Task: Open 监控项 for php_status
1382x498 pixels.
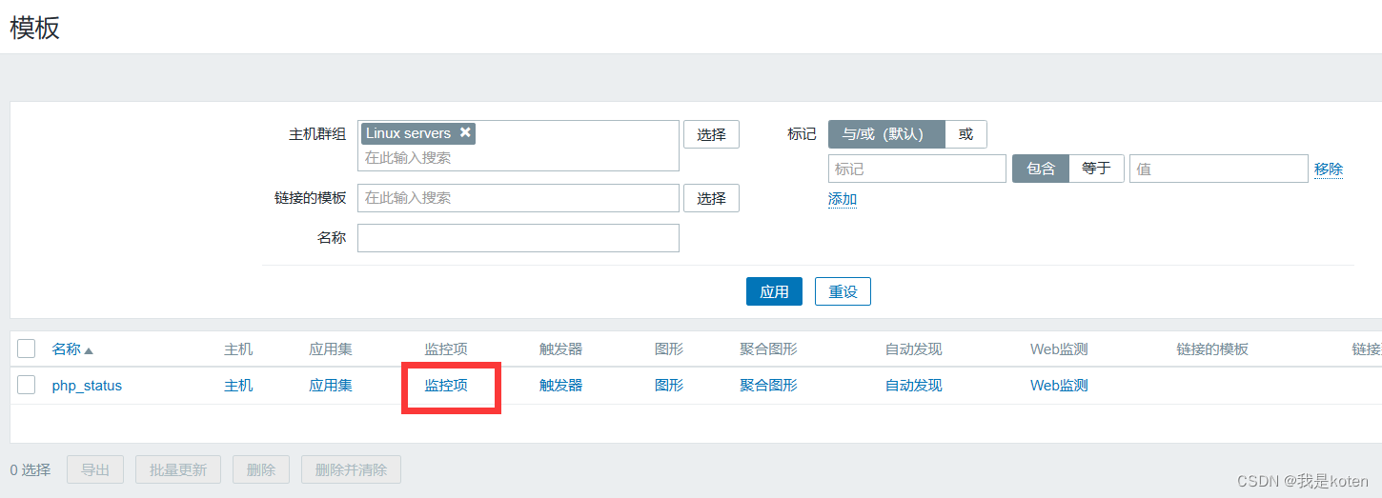Action: click(446, 386)
